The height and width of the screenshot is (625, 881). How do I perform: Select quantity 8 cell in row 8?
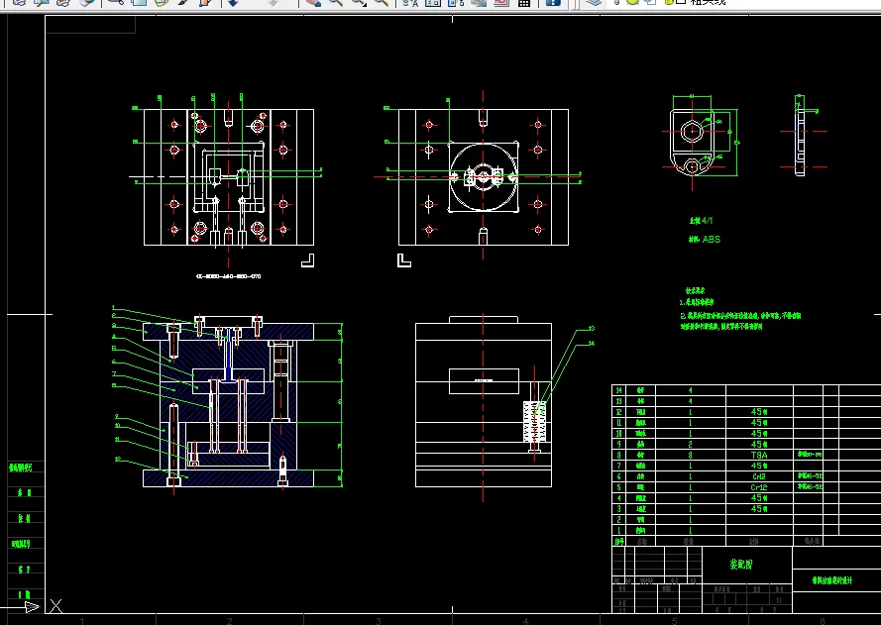coord(691,455)
